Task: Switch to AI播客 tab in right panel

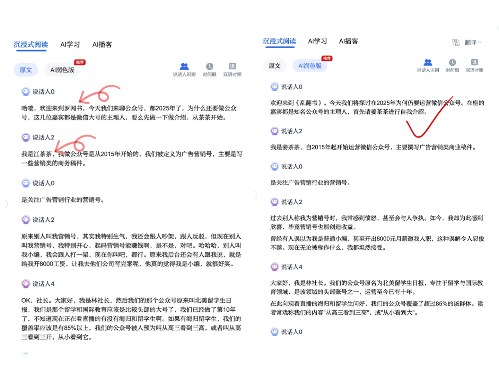Action: [349, 41]
